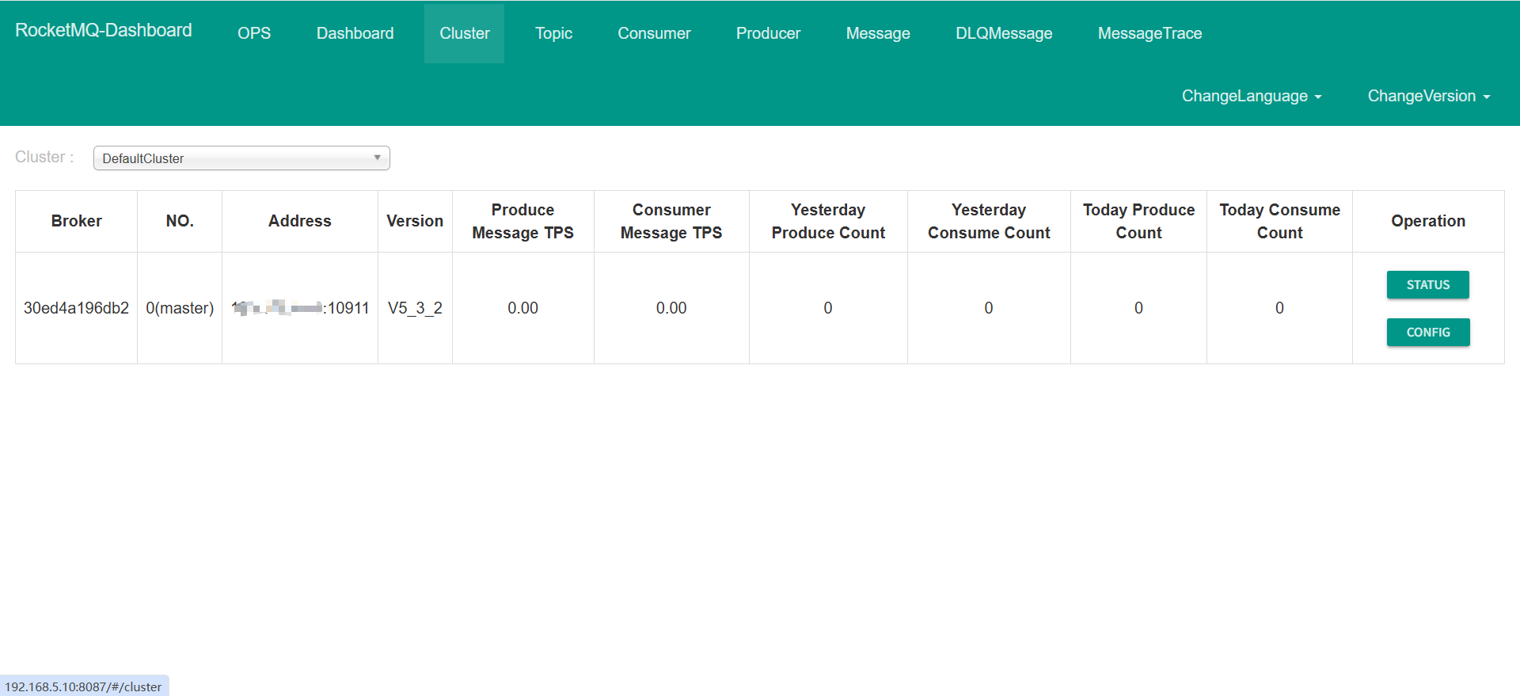The height and width of the screenshot is (696, 1520).
Task: Expand the ChangeLanguage dropdown
Action: 1252,96
